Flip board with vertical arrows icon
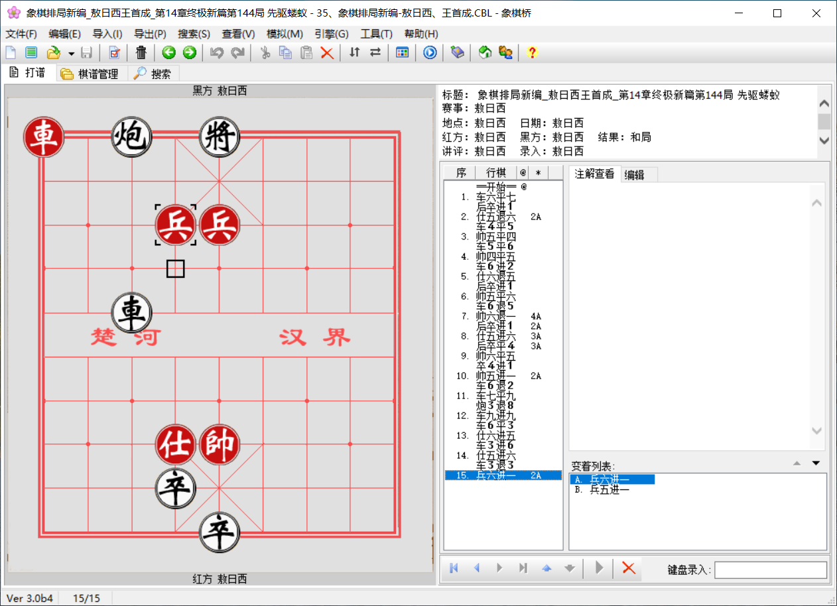The height and width of the screenshot is (606, 837). click(355, 53)
